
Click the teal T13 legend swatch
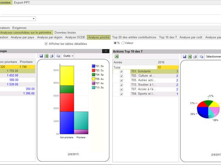pos(93,88)
